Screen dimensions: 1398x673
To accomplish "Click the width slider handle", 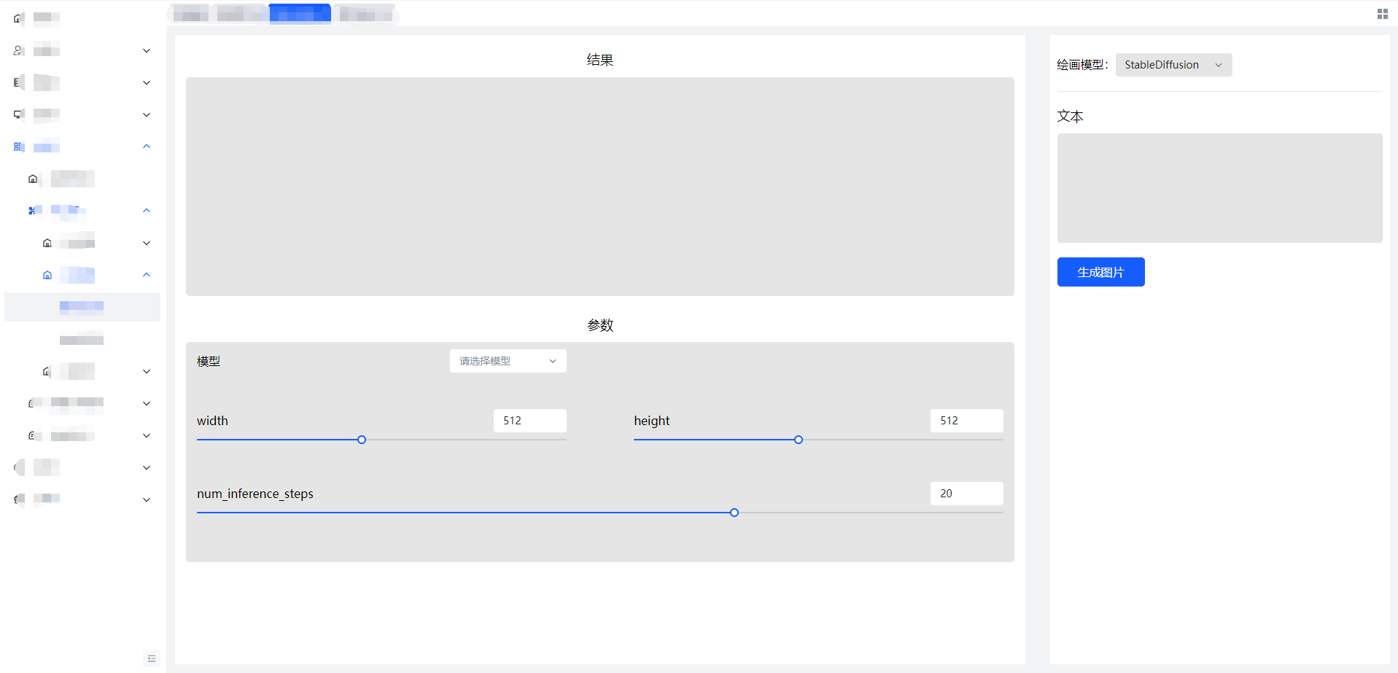I will point(362,440).
